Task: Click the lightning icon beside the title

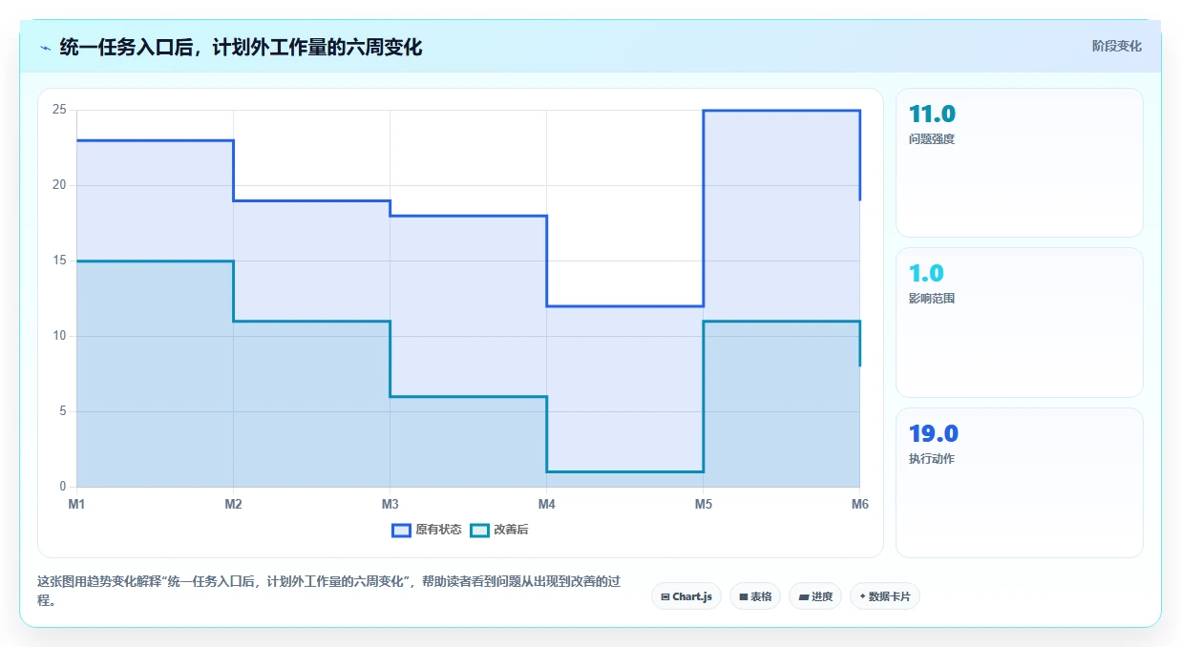Action: pyautogui.click(x=45, y=48)
